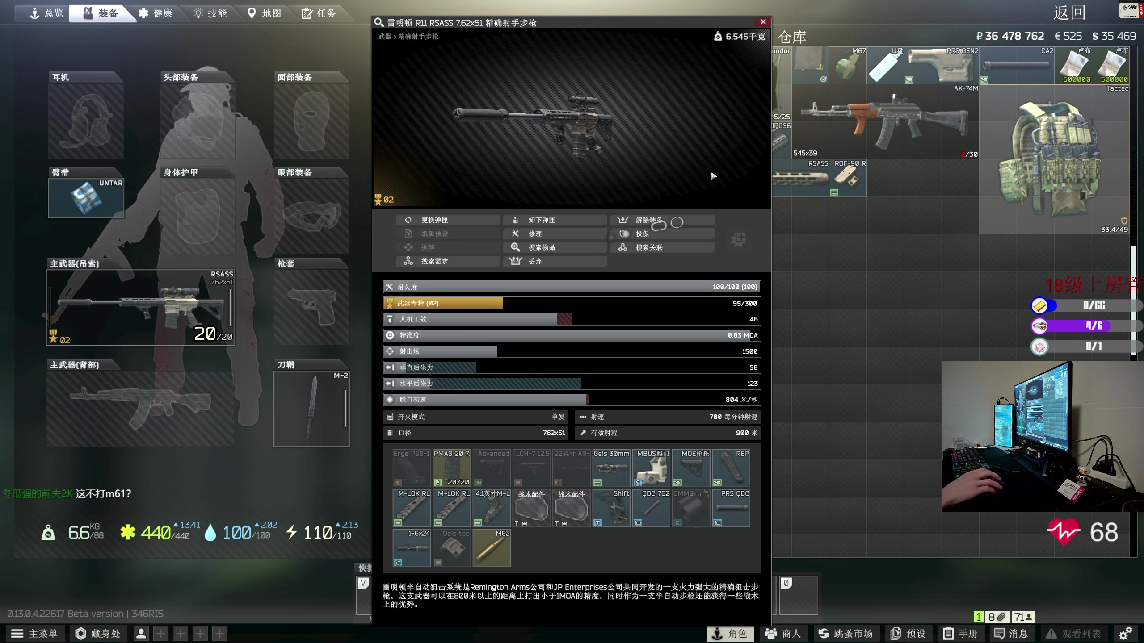Click the 返回 button
This screenshot has height=643, width=1144.
[x=1069, y=13]
